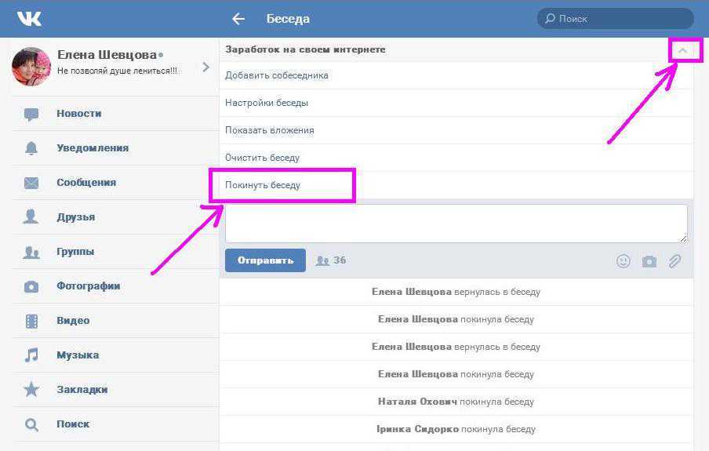Screen dimensions: 709x451
Task: Open Наталя Охович profile link
Action: point(417,402)
